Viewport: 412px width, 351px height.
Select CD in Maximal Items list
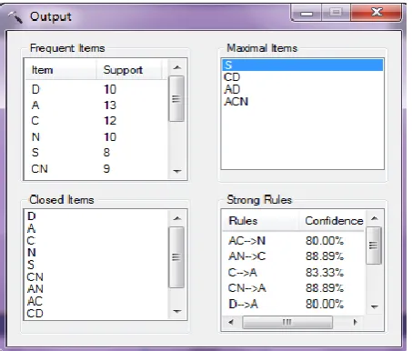click(232, 77)
